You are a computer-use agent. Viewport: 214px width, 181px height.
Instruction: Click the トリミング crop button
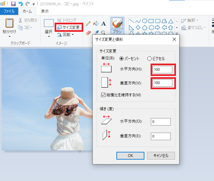coord(67,20)
